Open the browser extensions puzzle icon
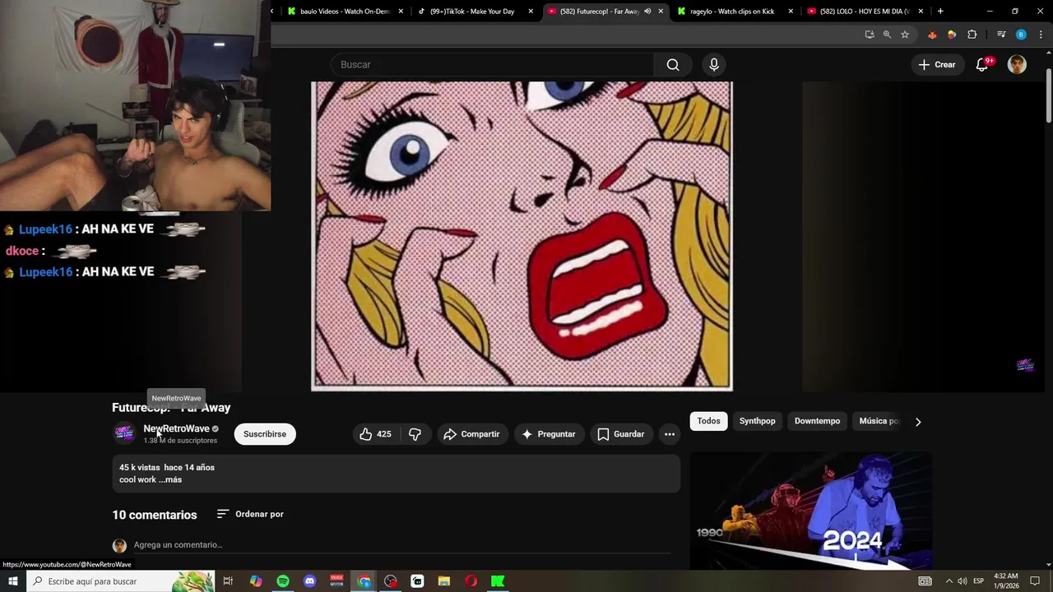Viewport: 1053px width, 592px height. click(972, 35)
